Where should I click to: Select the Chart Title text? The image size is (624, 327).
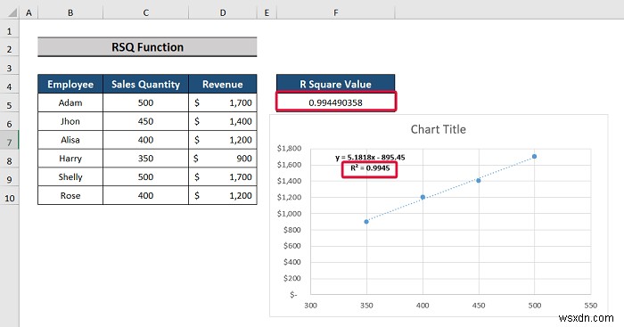[439, 129]
